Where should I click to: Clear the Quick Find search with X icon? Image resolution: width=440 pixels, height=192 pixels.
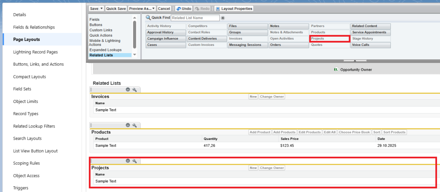223,18
